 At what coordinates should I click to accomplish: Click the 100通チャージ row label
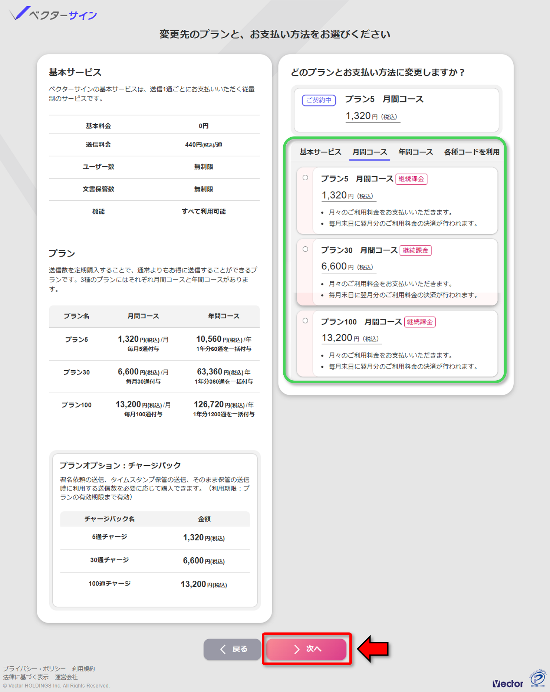tap(109, 584)
